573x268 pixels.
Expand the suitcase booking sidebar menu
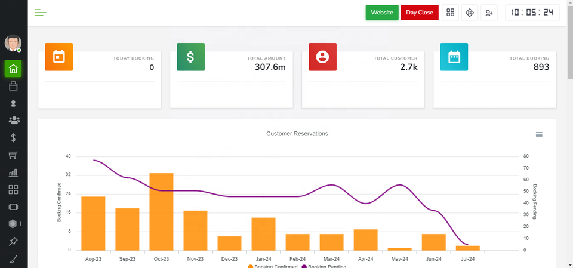13,87
